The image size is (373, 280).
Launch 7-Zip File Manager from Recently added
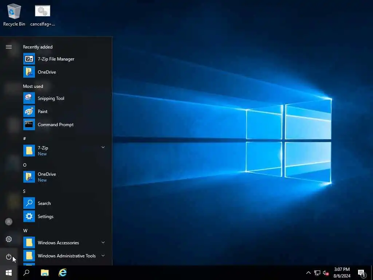pos(64,59)
